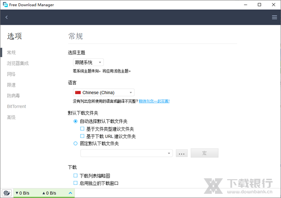
Task: Click the download speed 0 B/s indicator
Action: coord(22,193)
